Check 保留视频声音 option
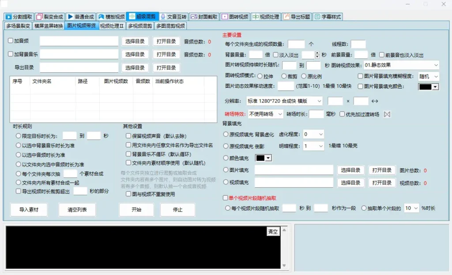Image resolution: width=452 pixels, height=275 pixels. 128,135
